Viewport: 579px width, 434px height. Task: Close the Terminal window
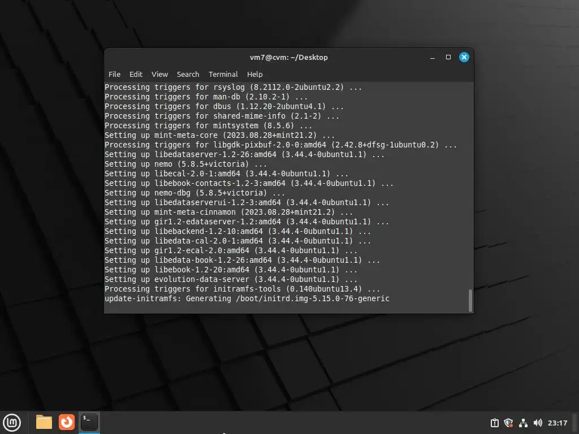tap(464, 57)
